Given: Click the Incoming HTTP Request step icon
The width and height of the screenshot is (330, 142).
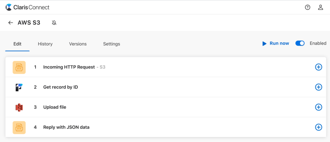Looking at the screenshot, I should tap(19, 67).
